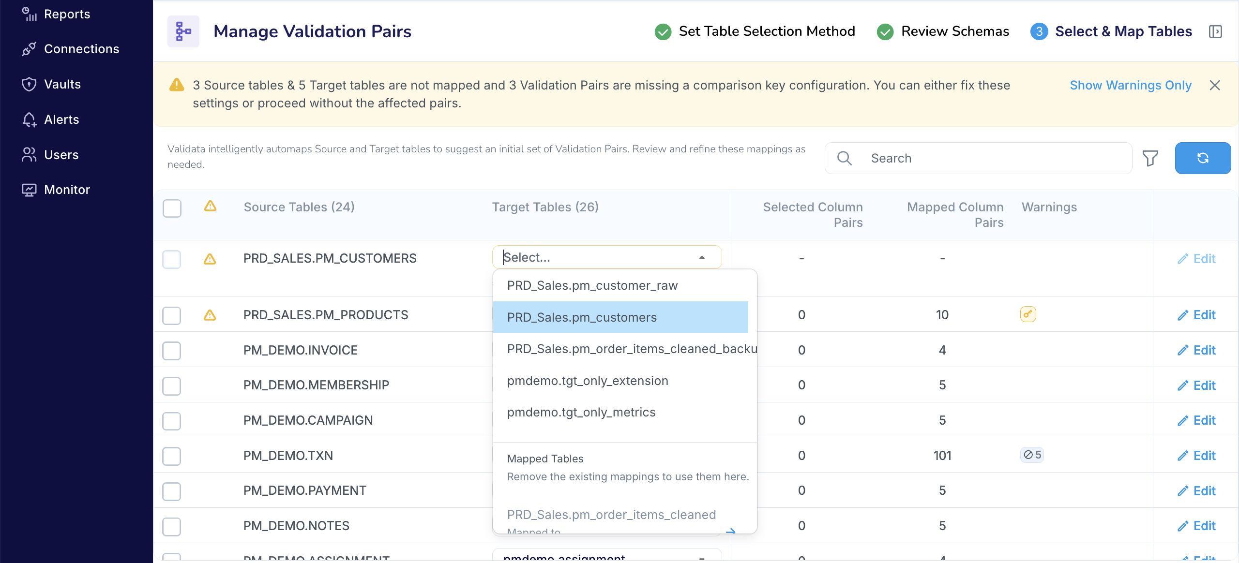This screenshot has height=563, width=1239.
Task: Check the PM_DEMO.INVOICE row checkbox
Action: coord(172,351)
